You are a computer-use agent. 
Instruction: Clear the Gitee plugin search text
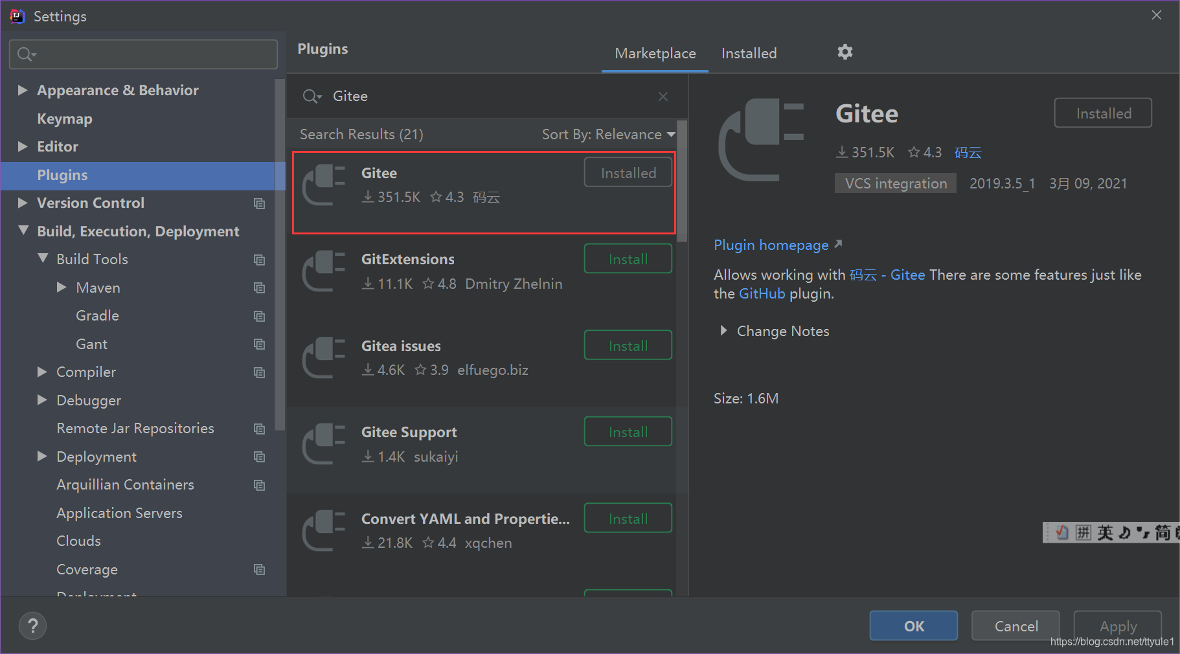(x=663, y=96)
